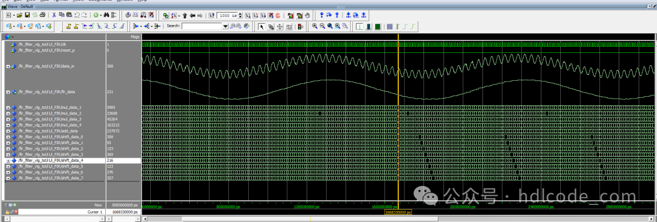Click the run length 1000 us field
This screenshot has height=222, width=657.
pos(227,15)
